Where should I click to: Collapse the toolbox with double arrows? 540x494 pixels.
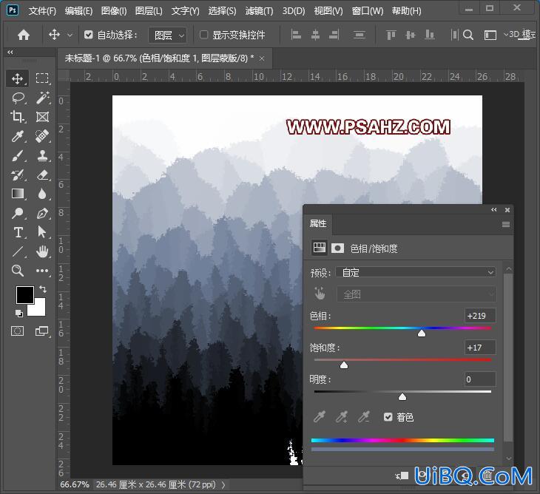click(x=10, y=53)
